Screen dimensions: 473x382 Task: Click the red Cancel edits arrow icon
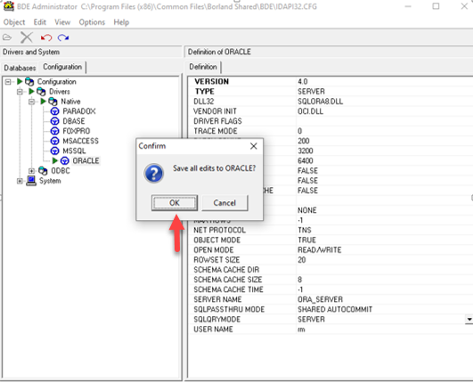[x=46, y=37]
